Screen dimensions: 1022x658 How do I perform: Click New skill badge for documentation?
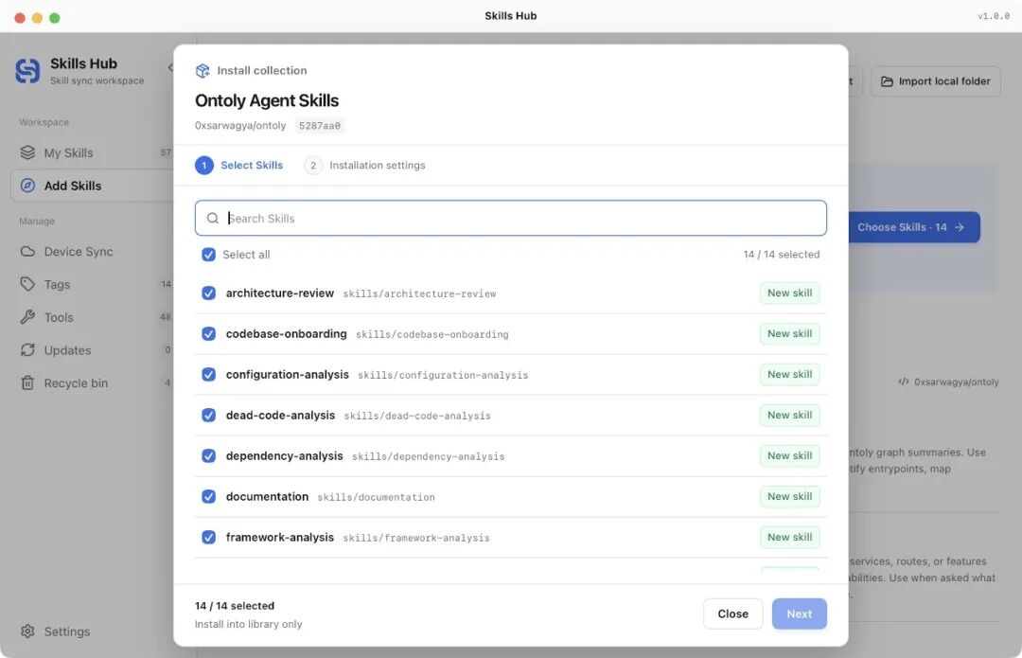pos(789,496)
